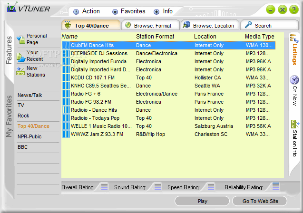Open News/Talk favorites category
The width and height of the screenshot is (303, 213).
coord(30,95)
